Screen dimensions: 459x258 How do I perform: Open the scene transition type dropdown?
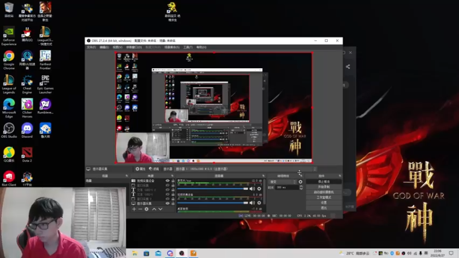click(283, 182)
